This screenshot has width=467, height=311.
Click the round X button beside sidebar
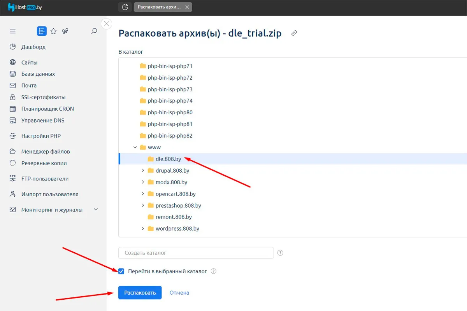click(x=106, y=24)
